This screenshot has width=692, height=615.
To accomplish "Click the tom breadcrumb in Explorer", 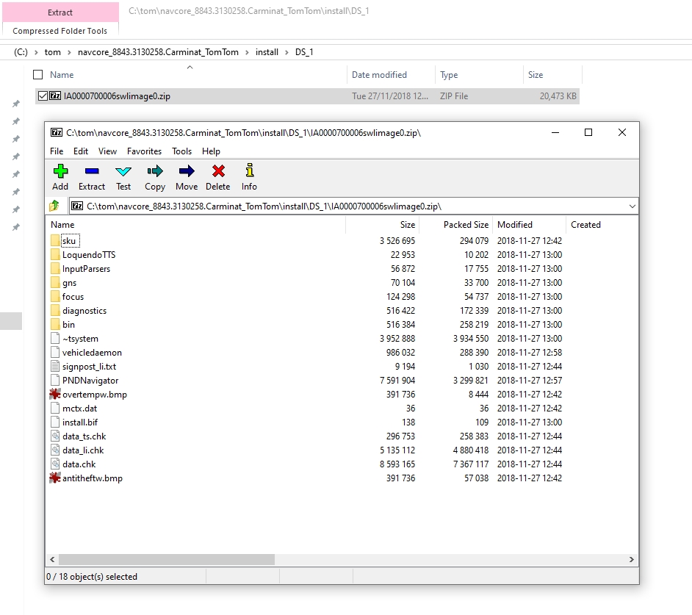I will pos(52,52).
